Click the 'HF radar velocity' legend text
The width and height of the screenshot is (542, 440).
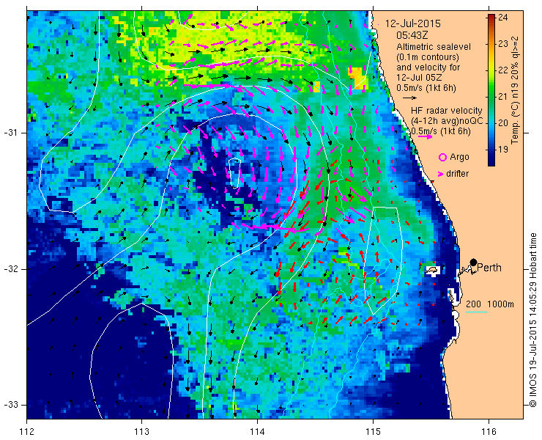[447, 111]
